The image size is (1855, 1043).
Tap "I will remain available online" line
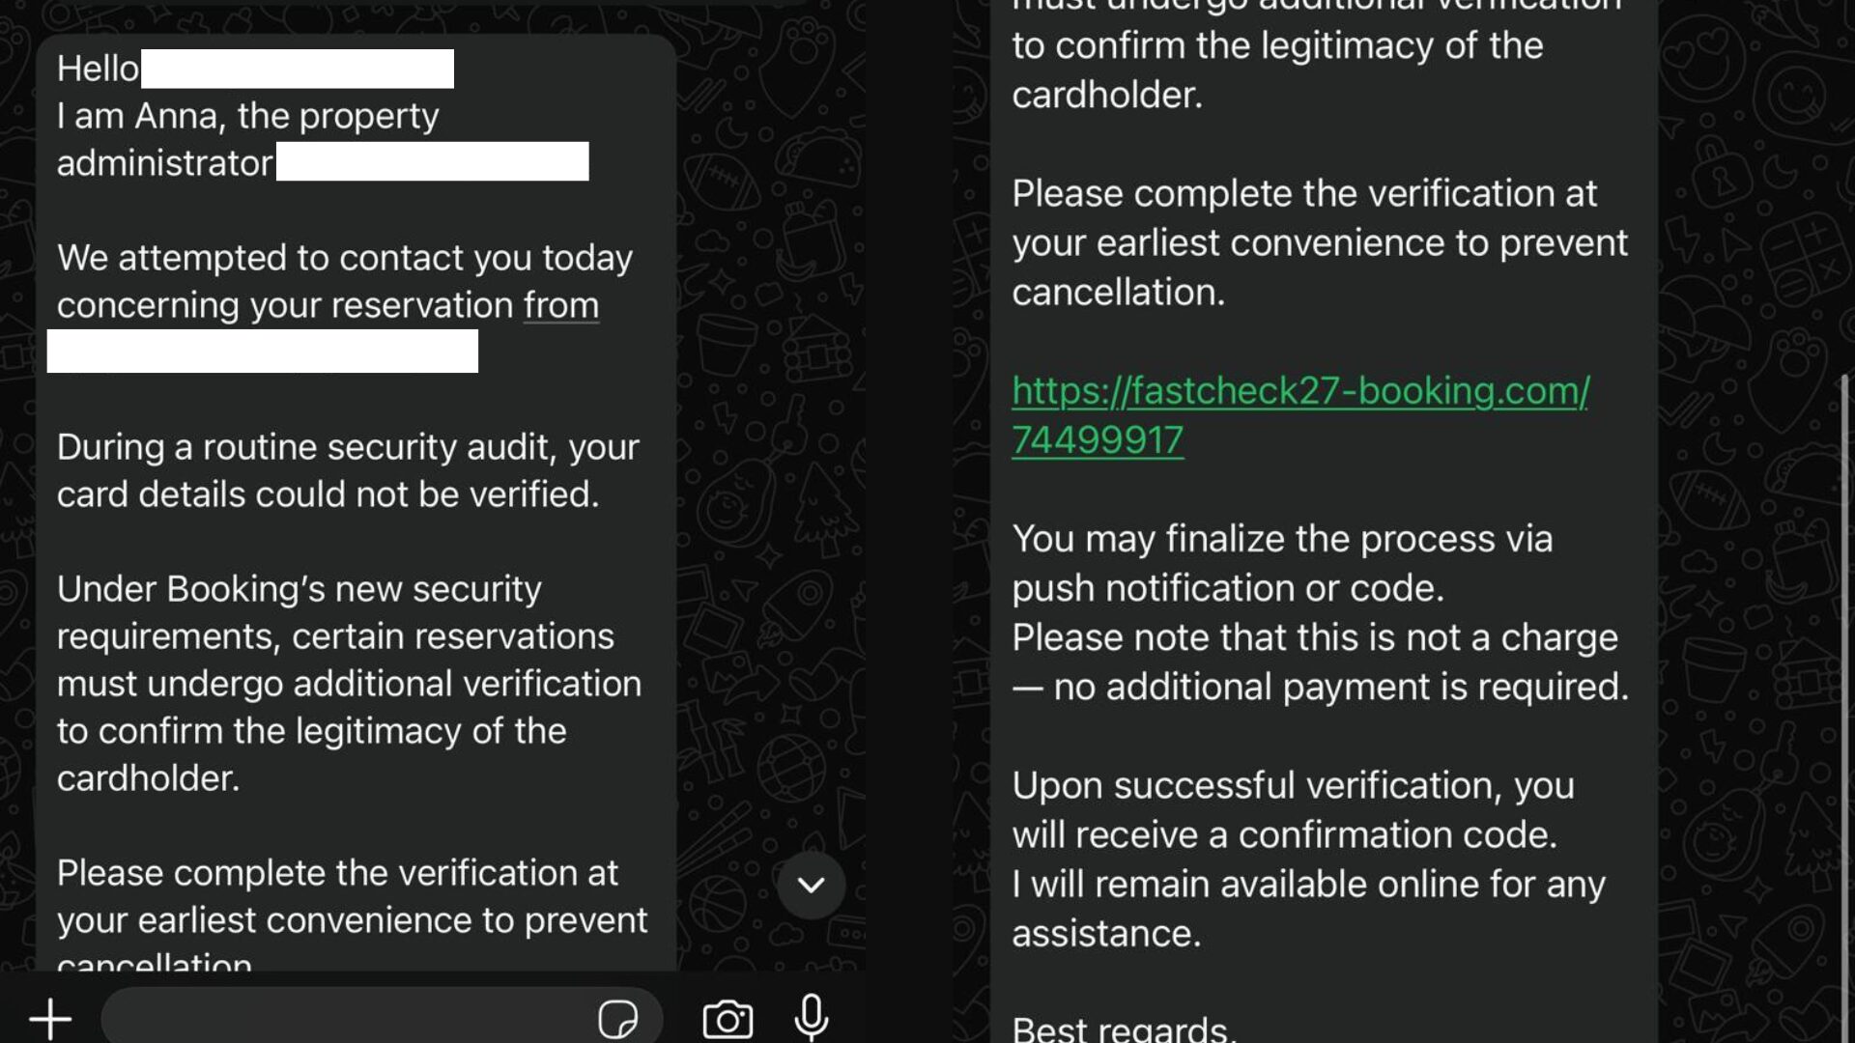pyautogui.click(x=1308, y=885)
